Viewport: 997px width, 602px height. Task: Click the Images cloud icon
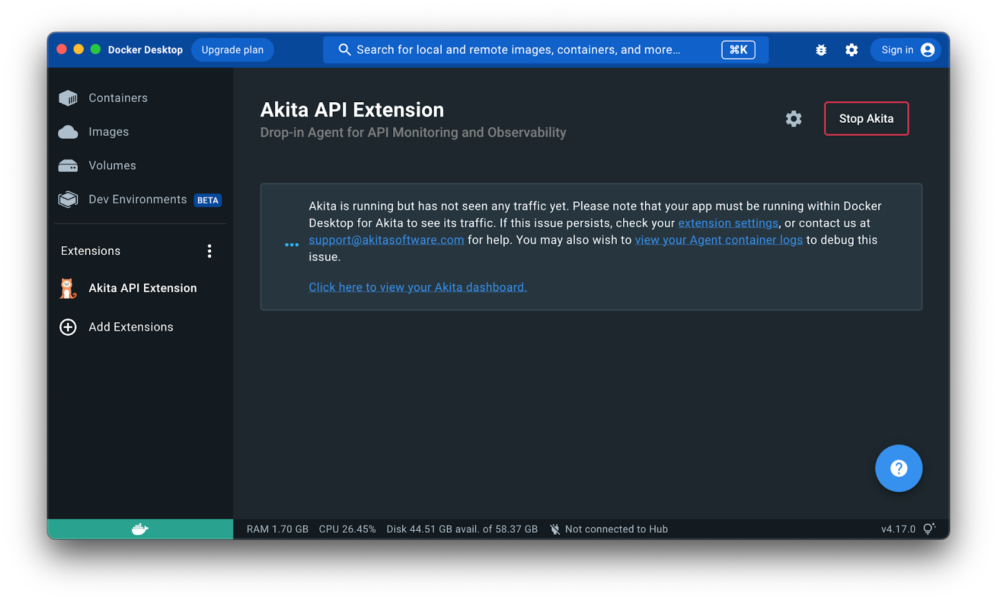click(68, 132)
